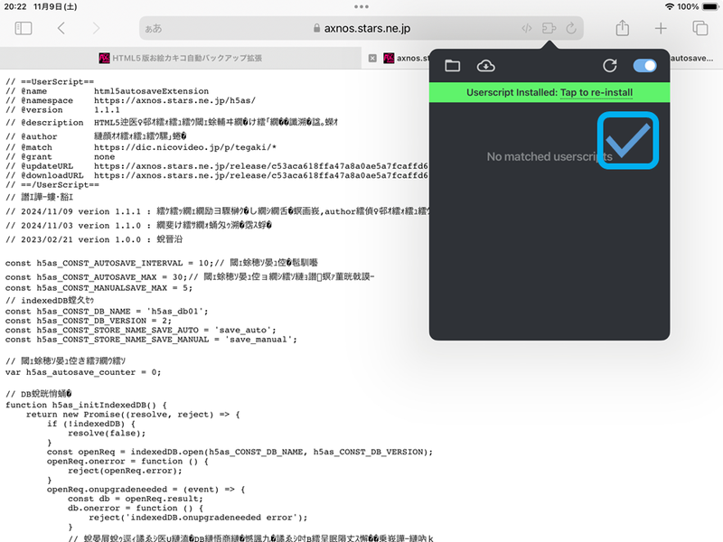The width and height of the screenshot is (723, 542).
Task: Add a new tab
Action: point(661,28)
